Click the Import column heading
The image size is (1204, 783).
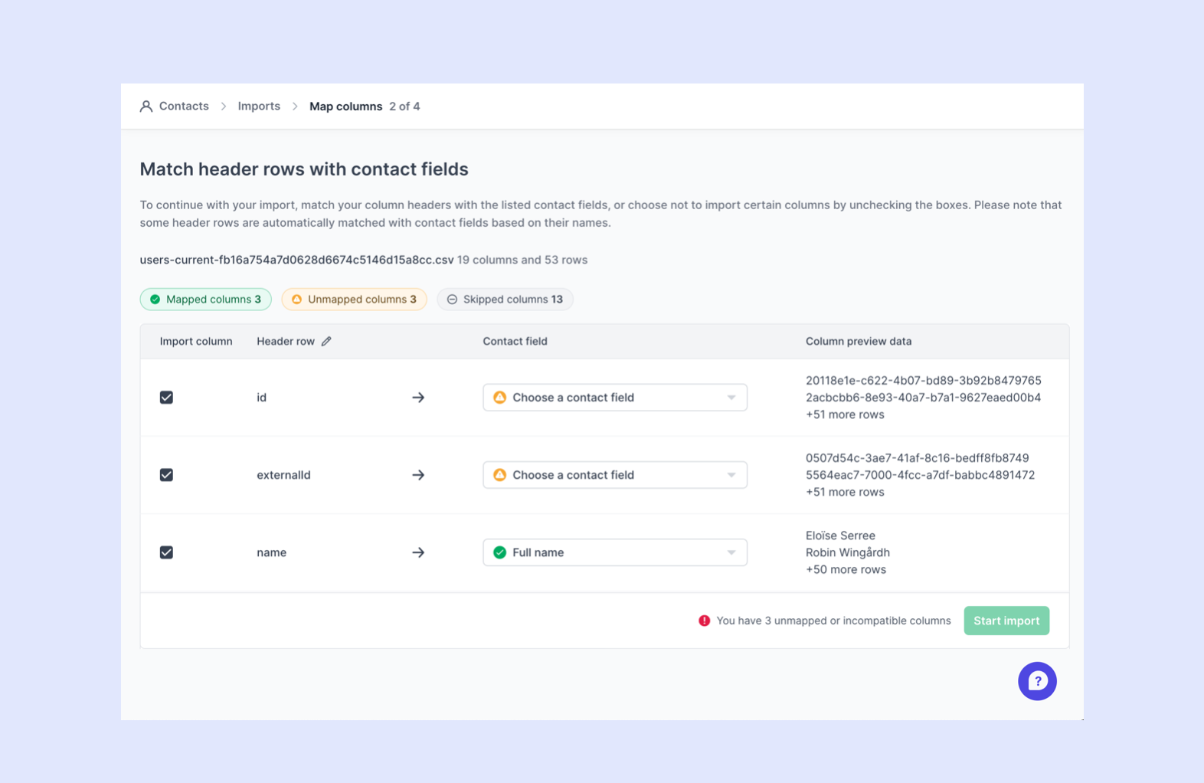click(x=196, y=341)
